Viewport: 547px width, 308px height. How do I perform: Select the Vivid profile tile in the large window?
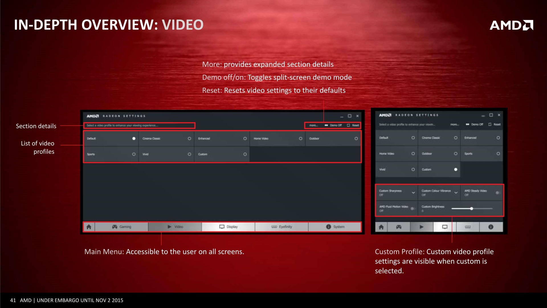click(x=167, y=154)
